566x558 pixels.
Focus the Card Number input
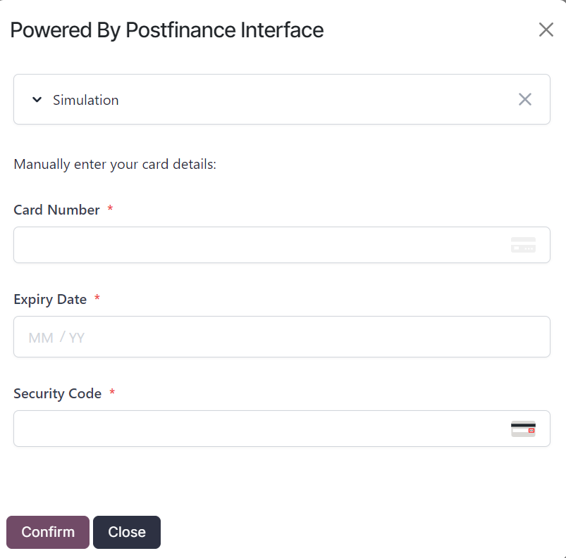(247, 245)
